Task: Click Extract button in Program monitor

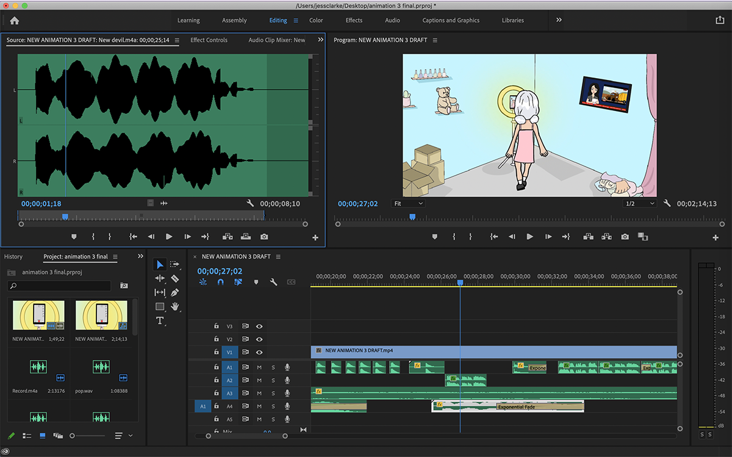Action: 607,237
